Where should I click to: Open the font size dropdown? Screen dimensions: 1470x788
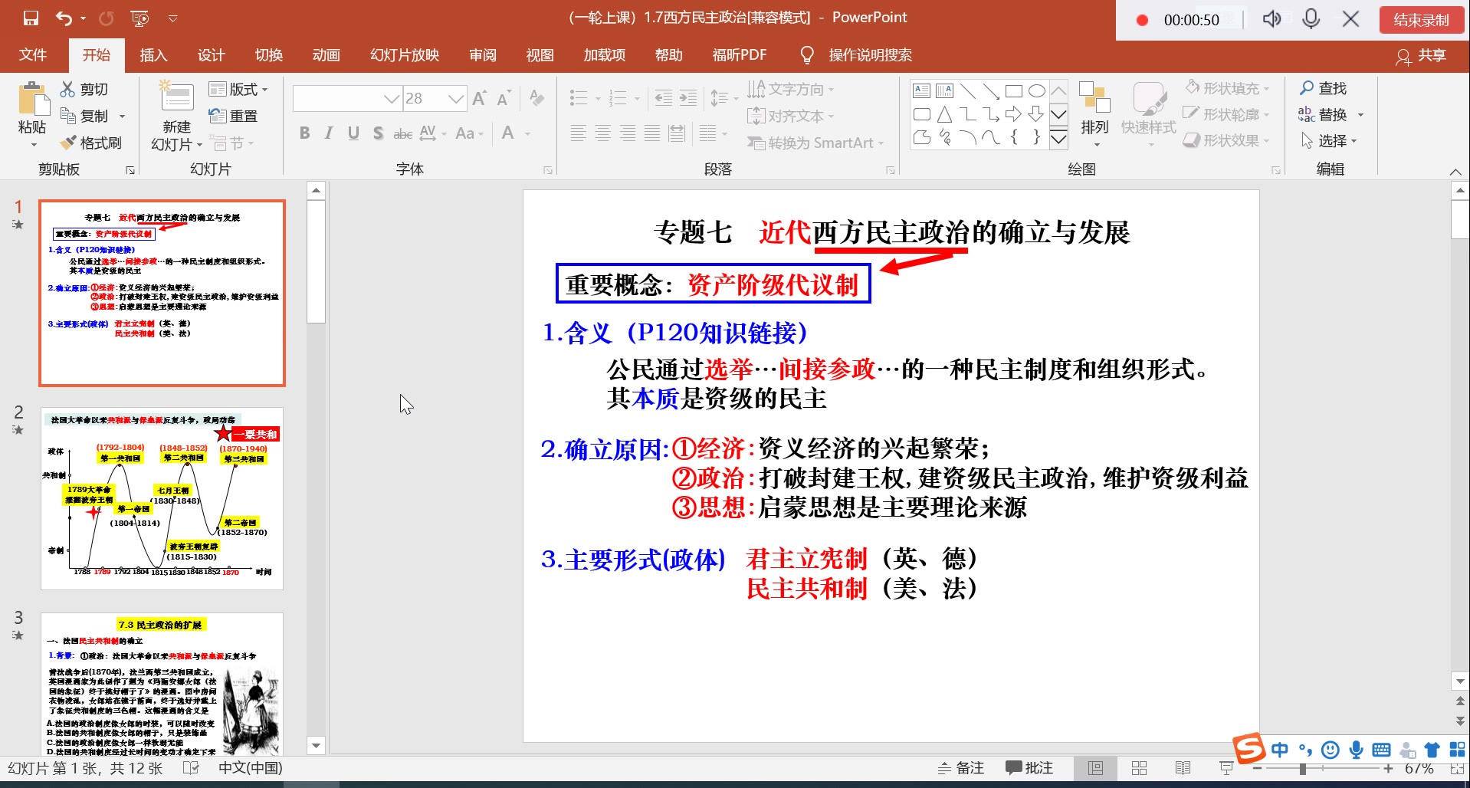458,98
